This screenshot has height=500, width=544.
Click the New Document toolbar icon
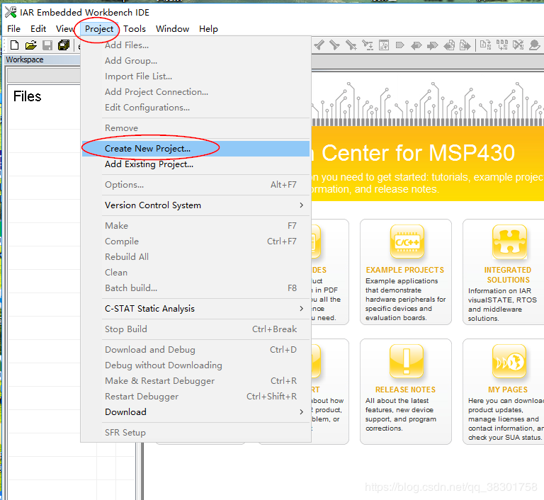14,45
